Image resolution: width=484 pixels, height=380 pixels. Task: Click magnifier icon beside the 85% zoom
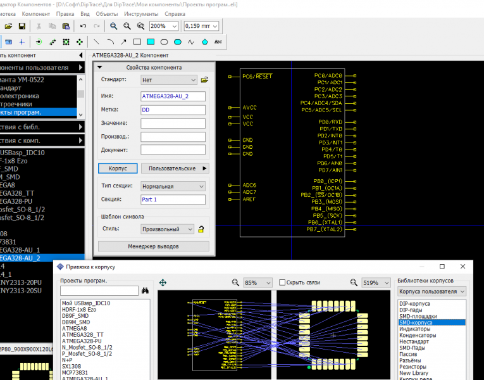pos(235,282)
